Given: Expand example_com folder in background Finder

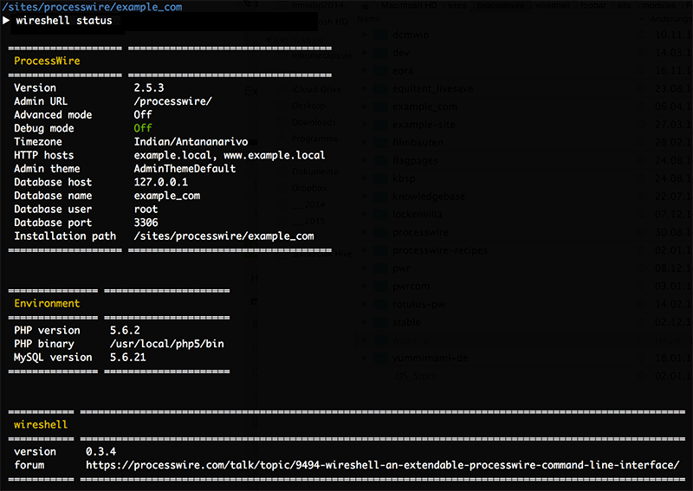Looking at the screenshot, I should pos(364,107).
